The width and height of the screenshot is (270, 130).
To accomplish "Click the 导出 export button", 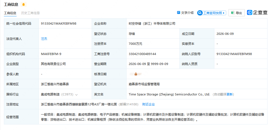I will click(x=236, y=13).
